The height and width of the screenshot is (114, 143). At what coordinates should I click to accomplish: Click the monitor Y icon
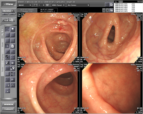[x=7, y=85]
